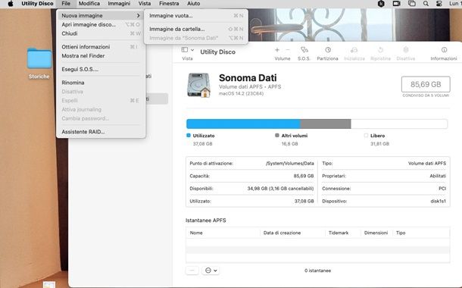
Task: Select Esegui S.O.S. menu entry
Action: pos(101,69)
